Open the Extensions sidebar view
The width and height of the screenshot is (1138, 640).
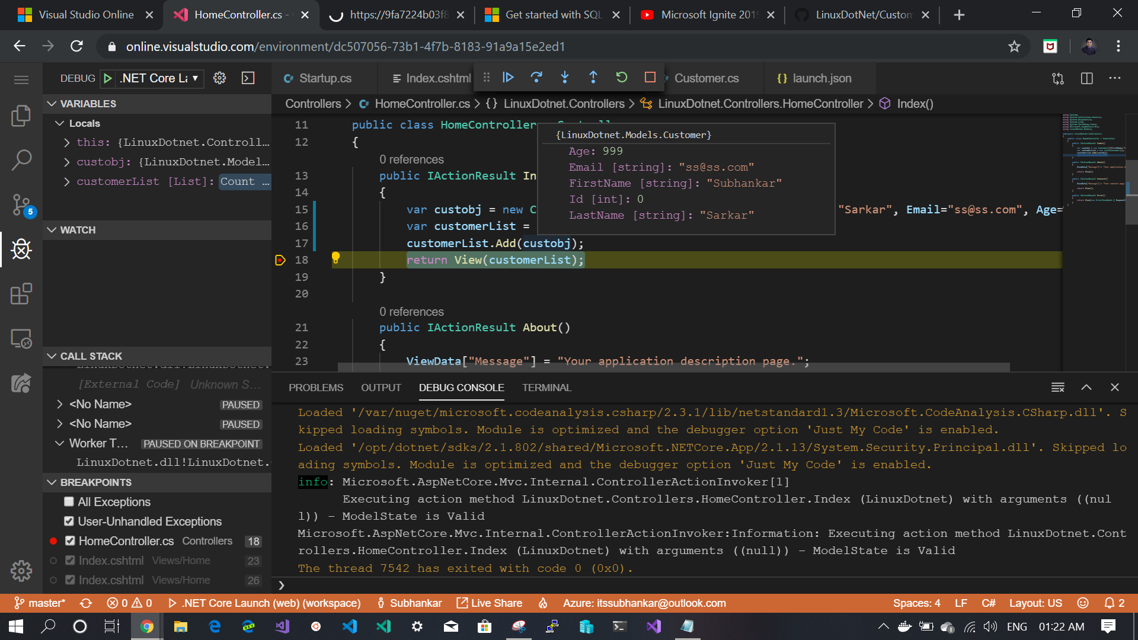pos(21,293)
